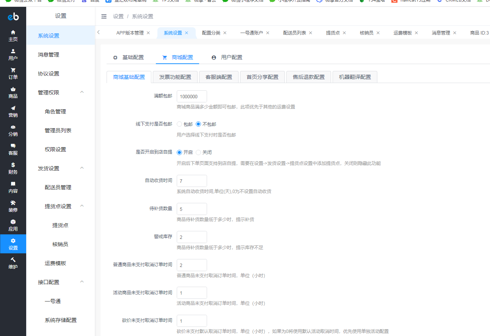The image size is (490, 336).
Task: Select 商城基础配置 sub-tab
Action: (129, 77)
